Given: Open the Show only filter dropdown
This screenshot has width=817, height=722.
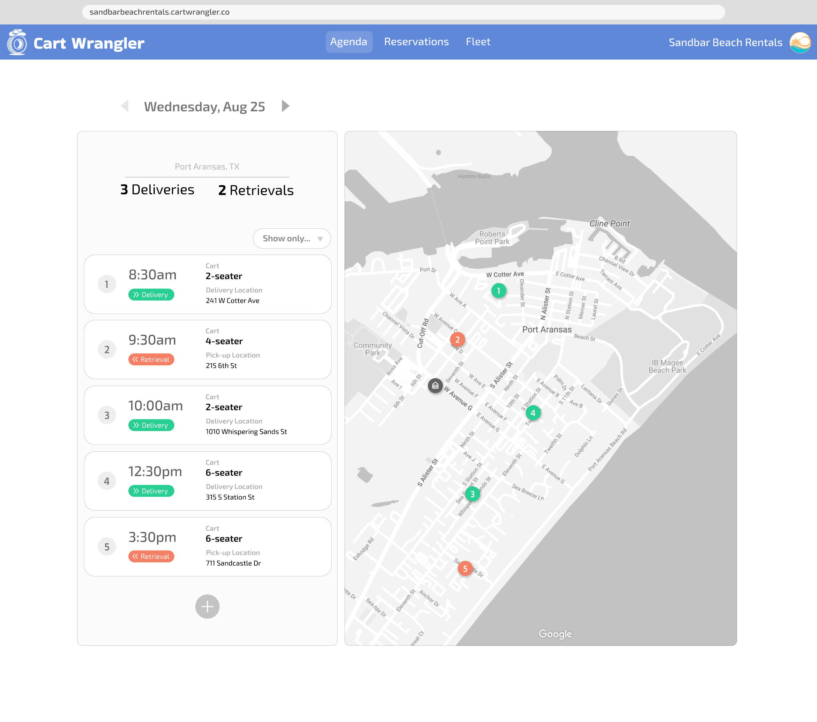Looking at the screenshot, I should click(292, 239).
